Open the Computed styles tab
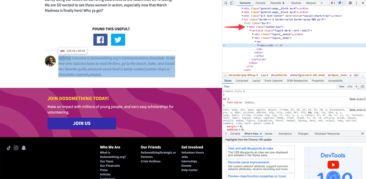Image resolution: width=366 pixels, height=179 pixels. 242,81
